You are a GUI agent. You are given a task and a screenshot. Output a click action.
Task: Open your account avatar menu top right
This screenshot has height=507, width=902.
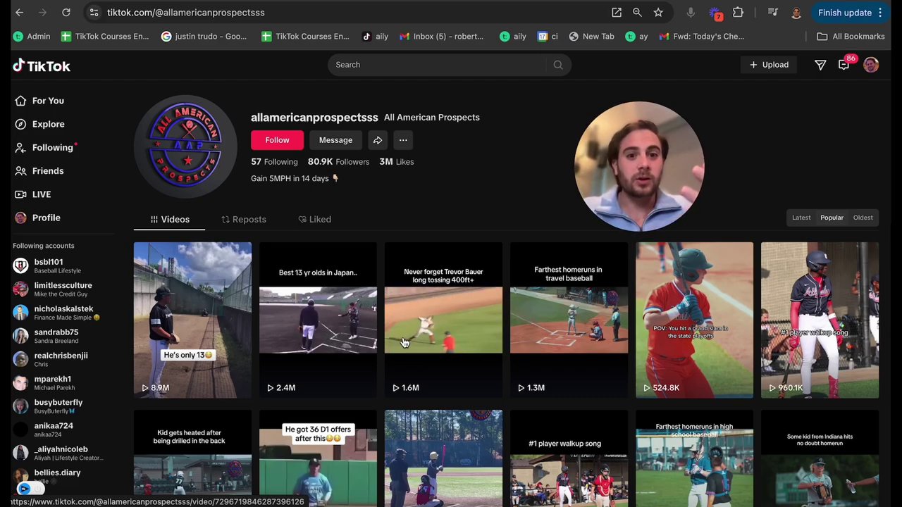[871, 64]
